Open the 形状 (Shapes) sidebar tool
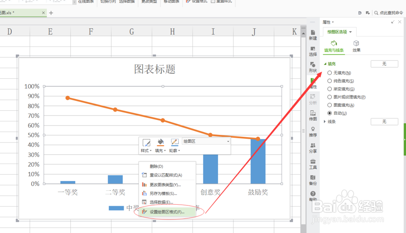This screenshot has width=406, height=233. [313, 67]
